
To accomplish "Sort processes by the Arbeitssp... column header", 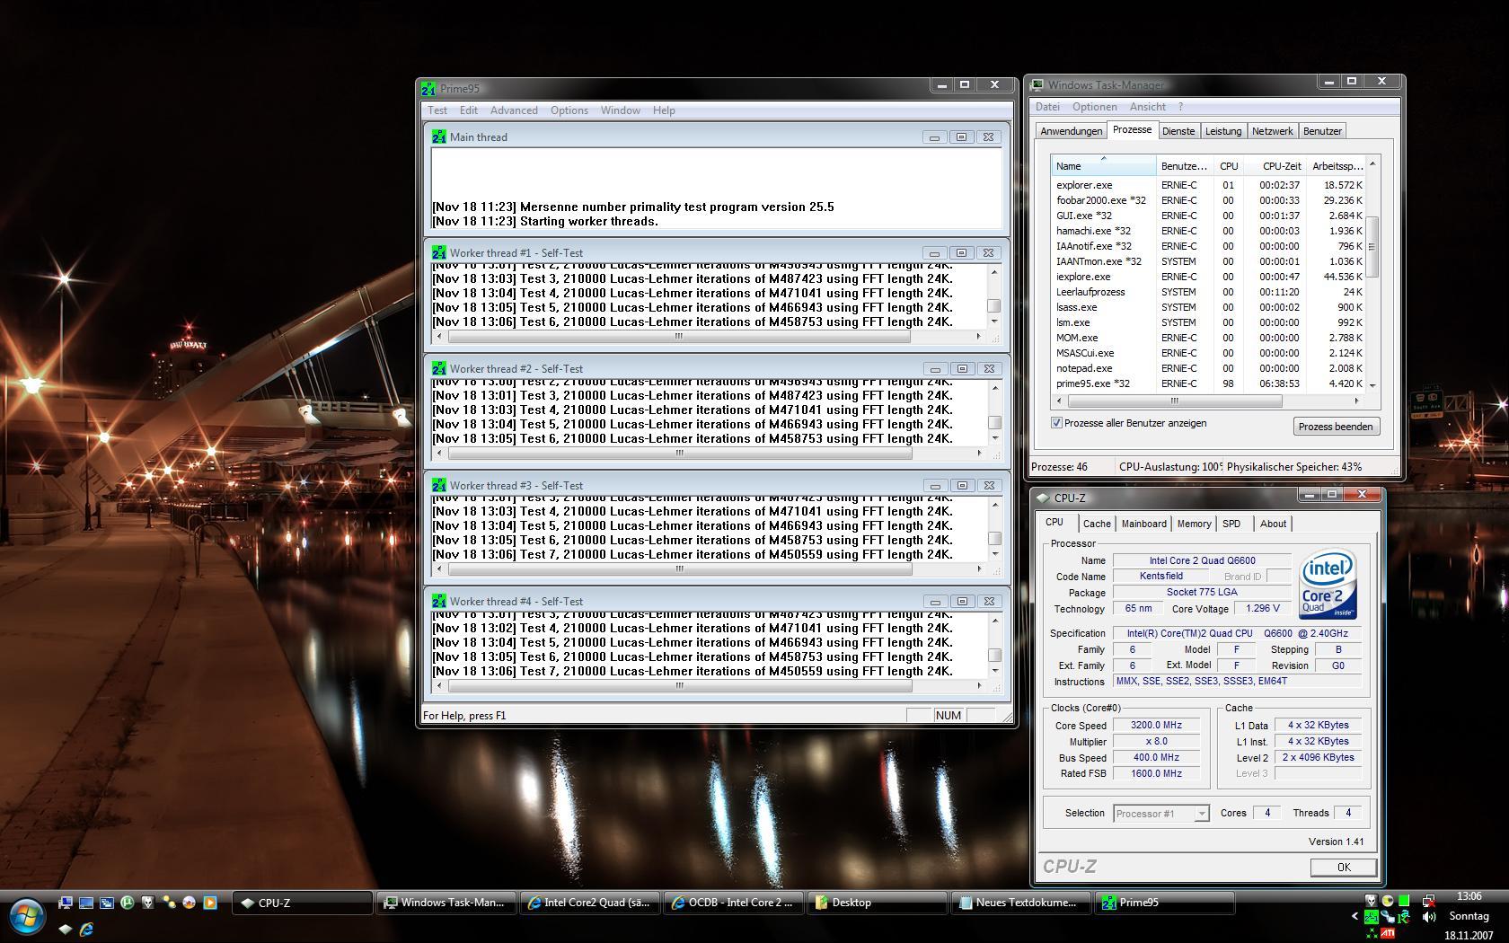I will tap(1337, 165).
